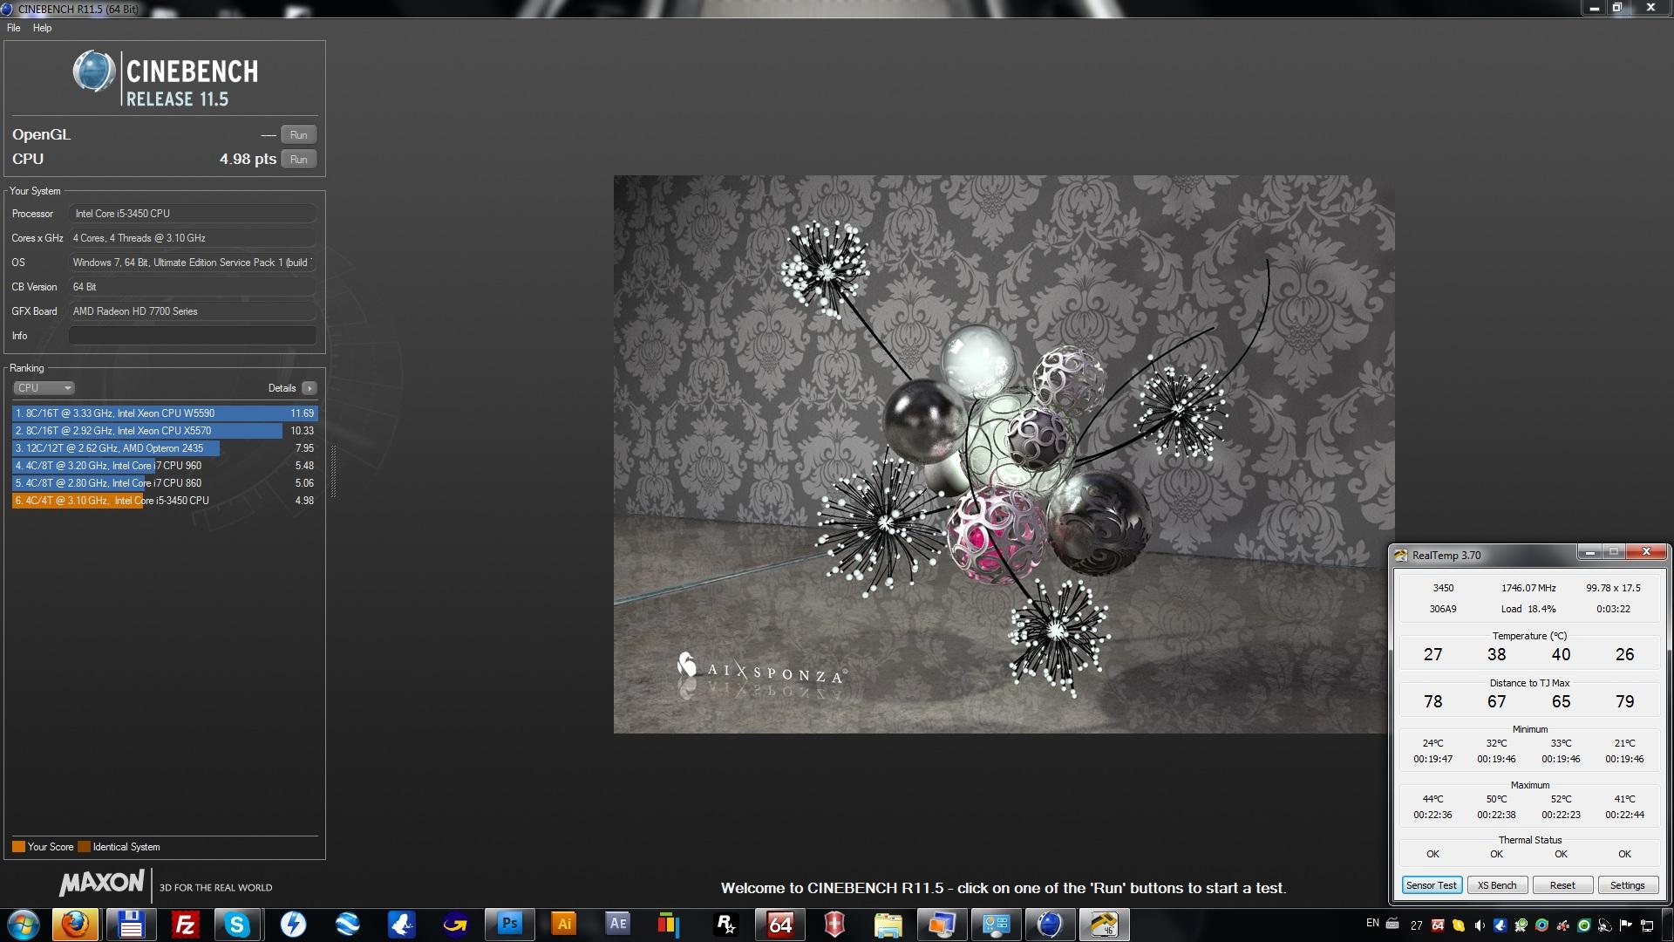Click the Rockstar Games taskbar icon

(x=725, y=924)
